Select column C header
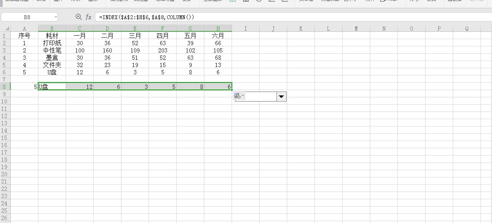Screen dimensions: 492x223 click(x=80, y=29)
